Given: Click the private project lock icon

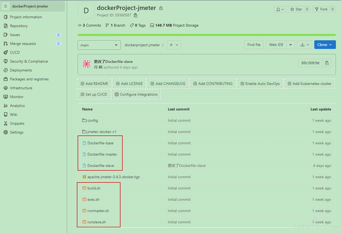Looking at the screenshot, I should pyautogui.click(x=161, y=8).
